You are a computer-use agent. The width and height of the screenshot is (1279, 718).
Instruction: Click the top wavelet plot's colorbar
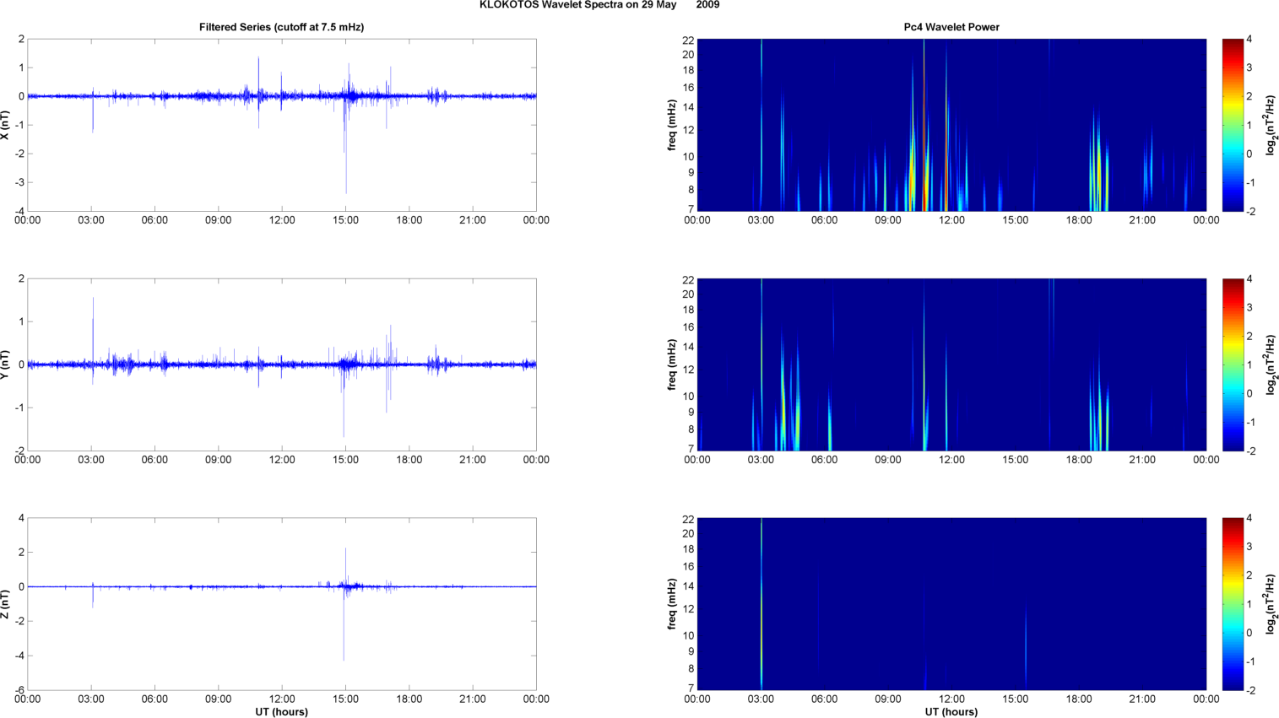[x=1233, y=125]
